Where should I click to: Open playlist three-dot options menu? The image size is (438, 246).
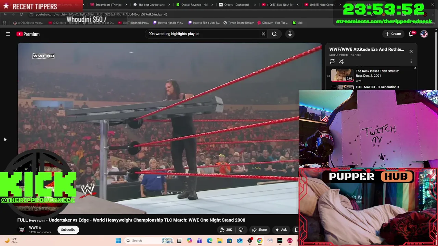click(411, 61)
